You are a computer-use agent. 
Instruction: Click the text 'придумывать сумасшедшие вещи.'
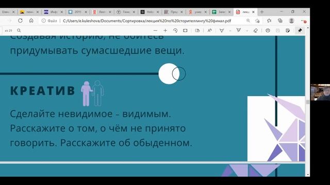(x=97, y=50)
